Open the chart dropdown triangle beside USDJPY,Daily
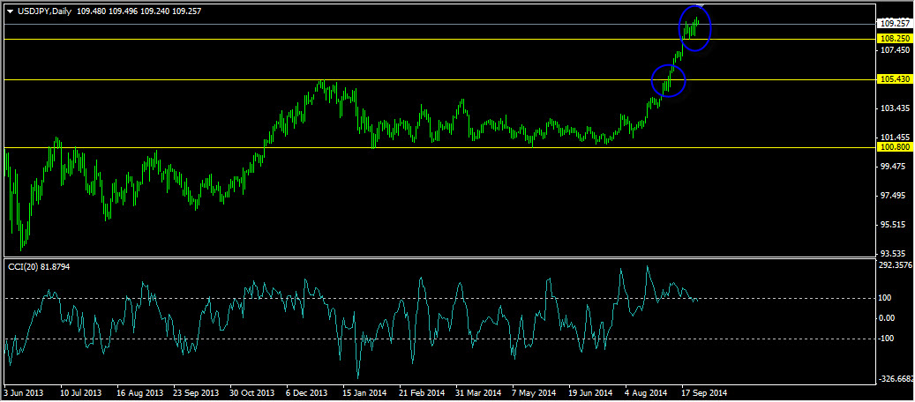Image resolution: width=915 pixels, height=402 pixels. pos(10,11)
